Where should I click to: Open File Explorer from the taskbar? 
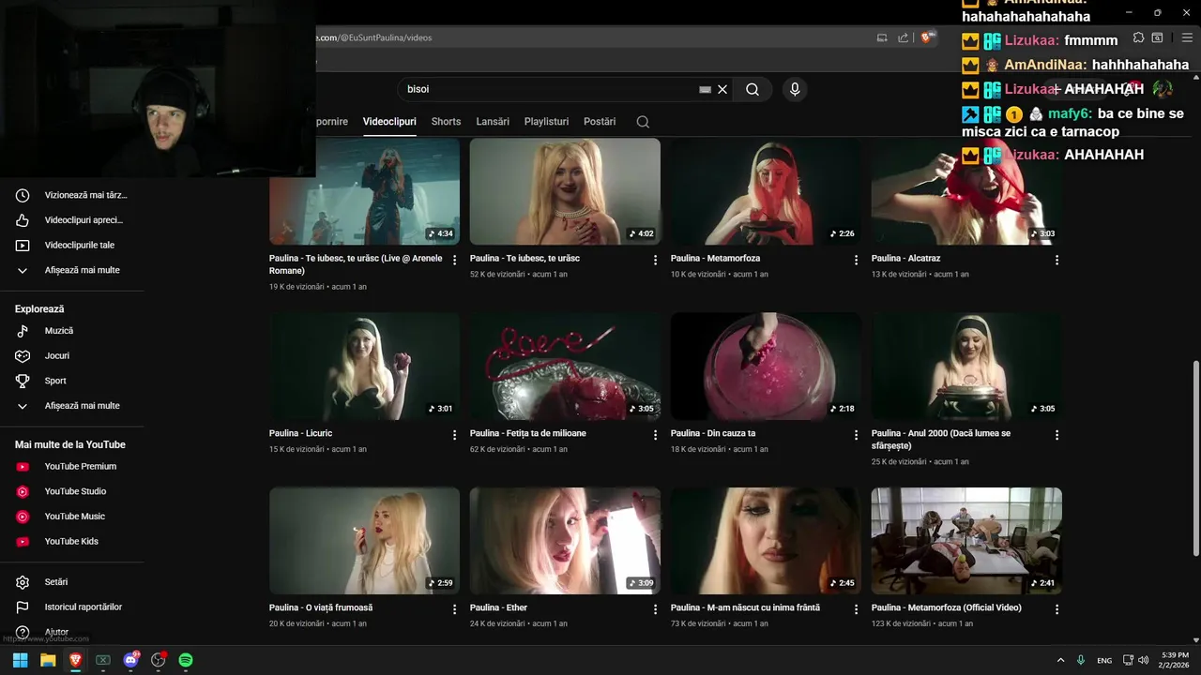tap(48, 660)
